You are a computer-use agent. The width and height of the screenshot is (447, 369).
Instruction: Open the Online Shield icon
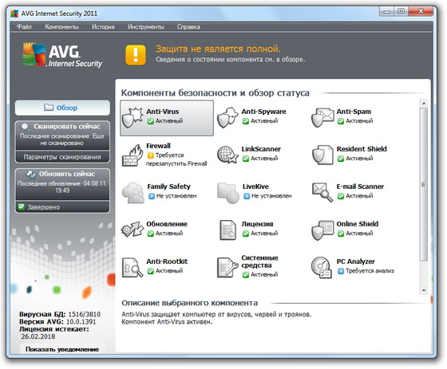pos(322,230)
